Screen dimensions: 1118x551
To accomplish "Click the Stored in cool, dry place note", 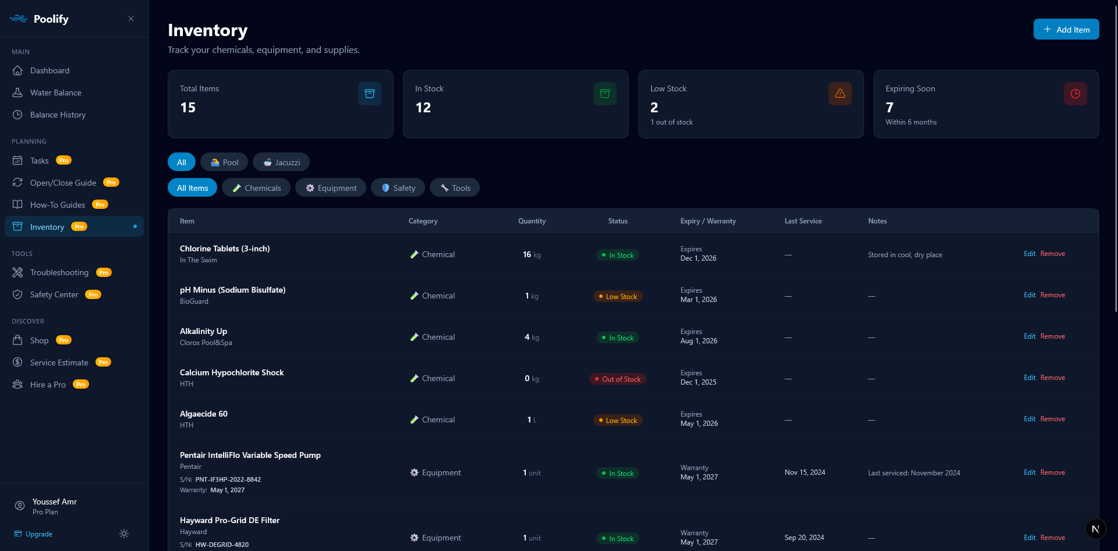I will tap(905, 255).
